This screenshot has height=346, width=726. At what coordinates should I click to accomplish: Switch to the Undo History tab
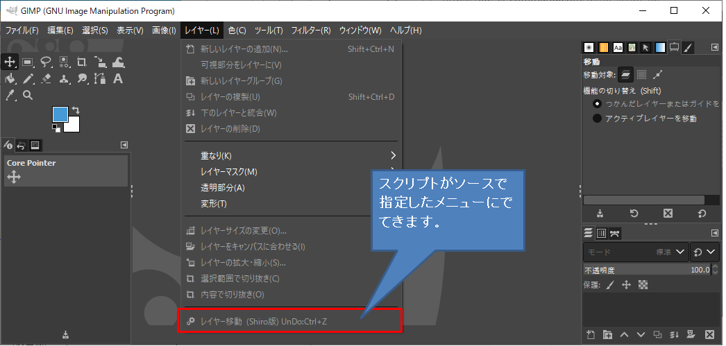pos(22,145)
